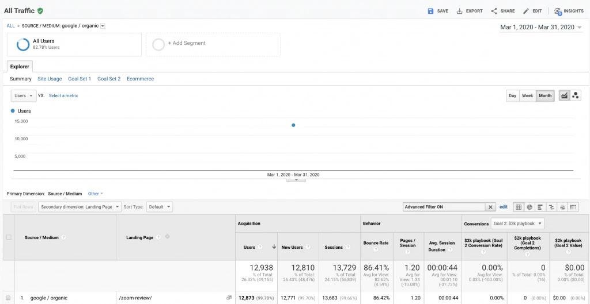Open the Sort Type Default dropdown
590x304 pixels.
[x=160, y=207]
